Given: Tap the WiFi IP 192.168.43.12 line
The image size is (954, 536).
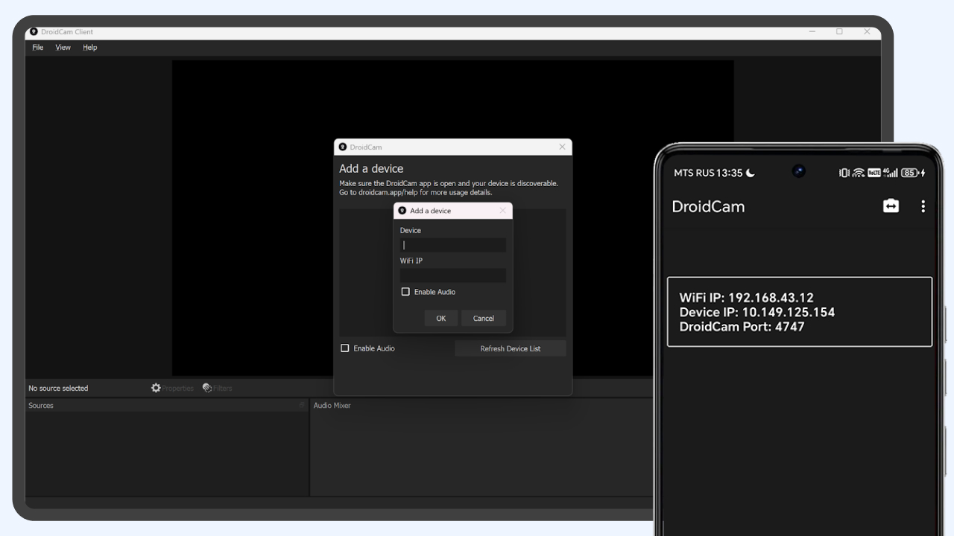Looking at the screenshot, I should pyautogui.click(x=747, y=298).
